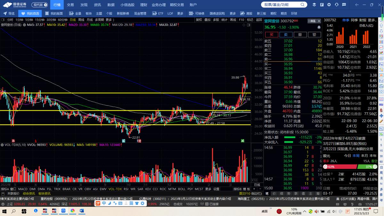Open the 交易 main menu

point(70,5)
